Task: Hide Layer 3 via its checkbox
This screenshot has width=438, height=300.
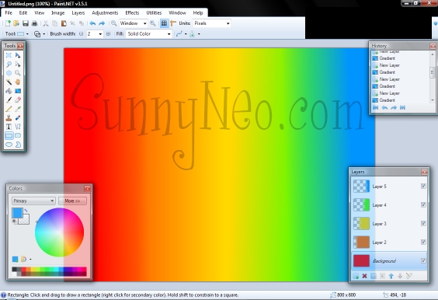Action: tap(423, 223)
